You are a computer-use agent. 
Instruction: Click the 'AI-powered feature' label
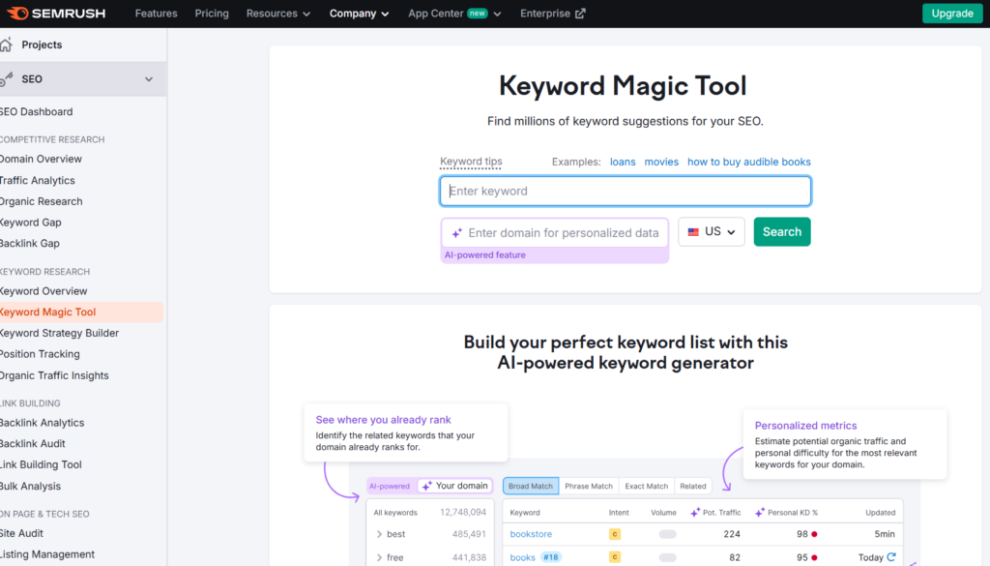(x=485, y=255)
